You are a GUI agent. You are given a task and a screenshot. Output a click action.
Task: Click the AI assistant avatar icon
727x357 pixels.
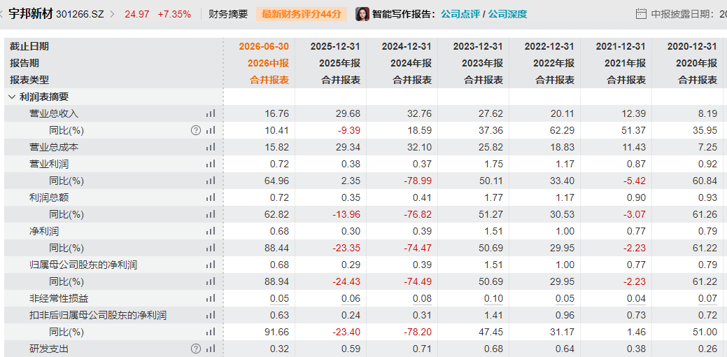click(x=362, y=14)
